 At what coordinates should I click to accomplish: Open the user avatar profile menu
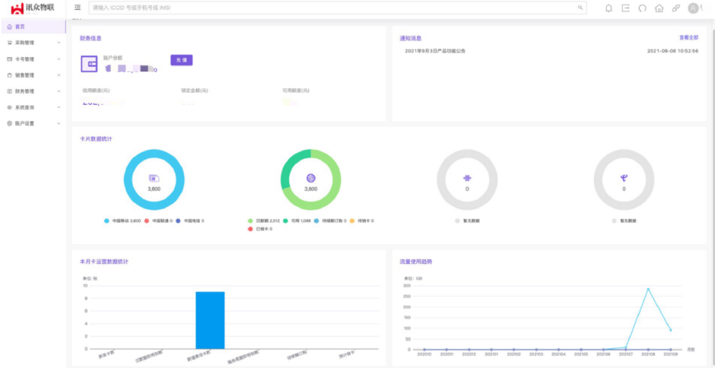pos(693,8)
